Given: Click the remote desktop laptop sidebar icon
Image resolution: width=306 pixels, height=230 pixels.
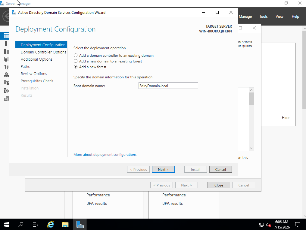Looking at the screenshot, I should (x=6, y=98).
